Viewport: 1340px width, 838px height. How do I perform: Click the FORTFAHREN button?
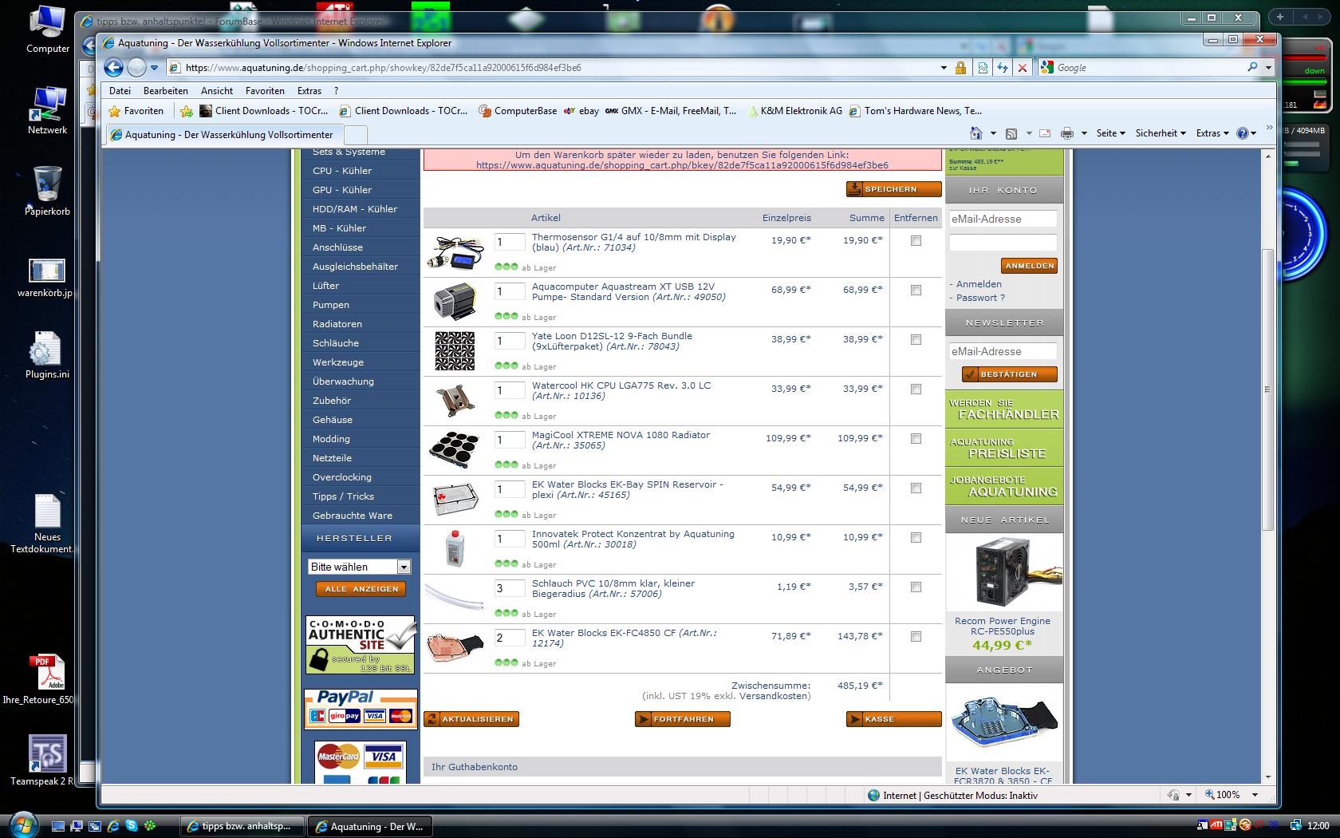point(682,719)
